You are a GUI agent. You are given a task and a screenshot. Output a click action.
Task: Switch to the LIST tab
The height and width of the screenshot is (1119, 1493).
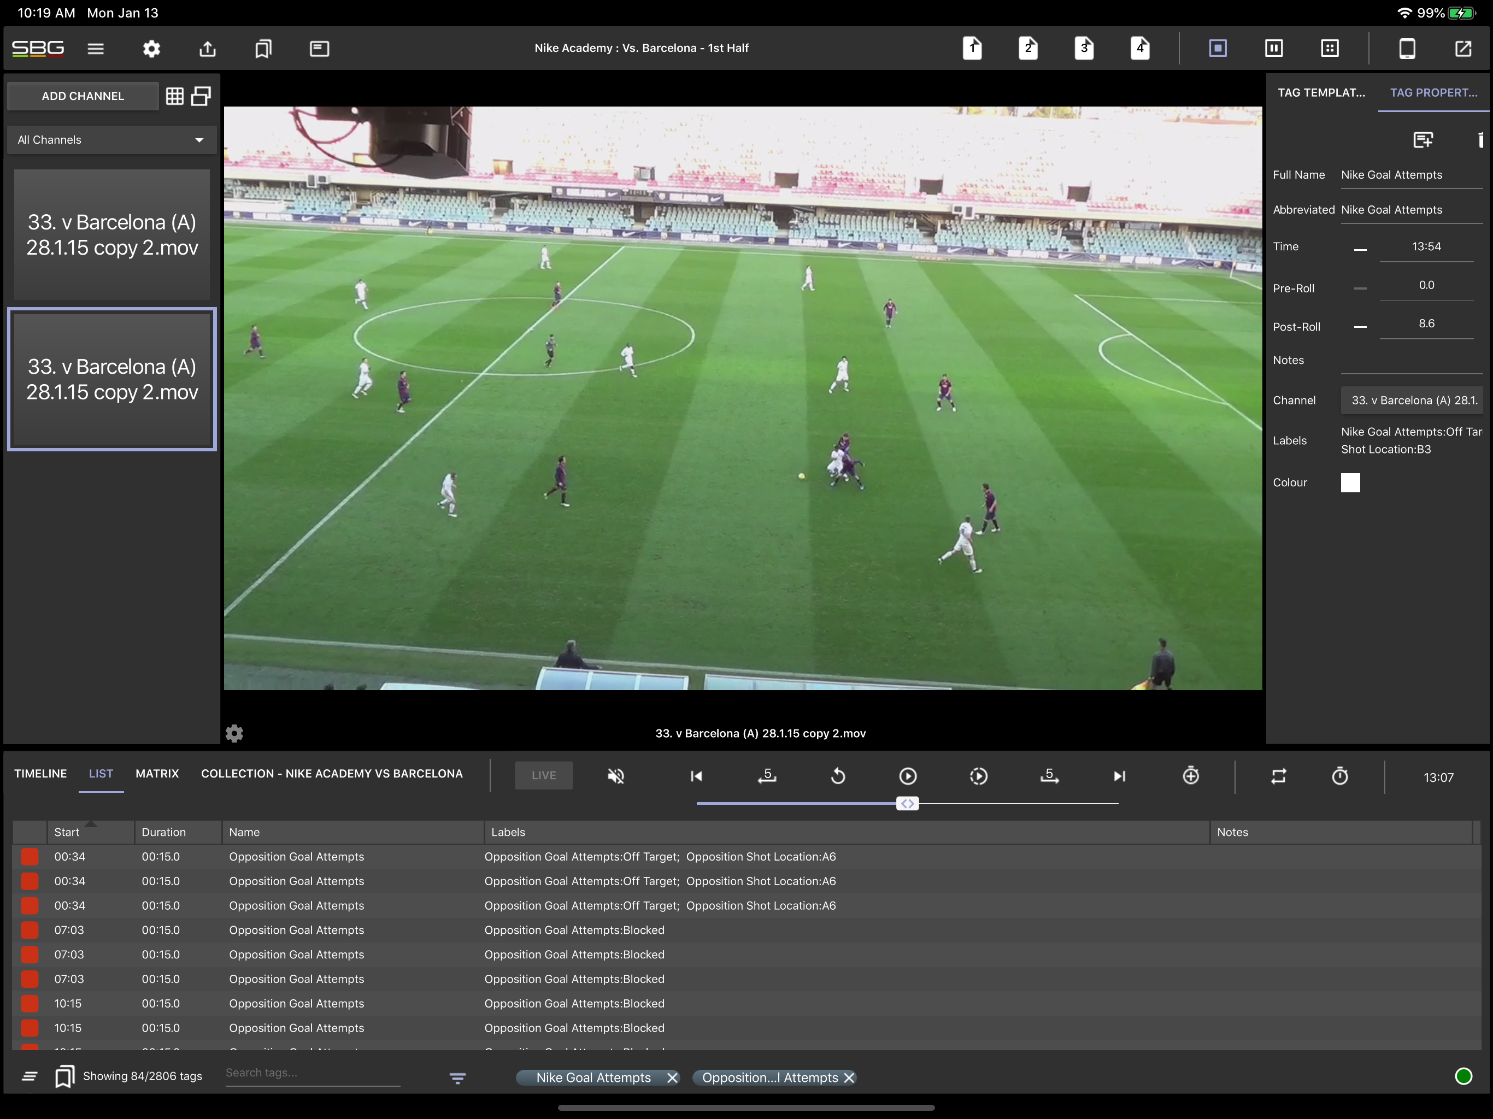[101, 774]
